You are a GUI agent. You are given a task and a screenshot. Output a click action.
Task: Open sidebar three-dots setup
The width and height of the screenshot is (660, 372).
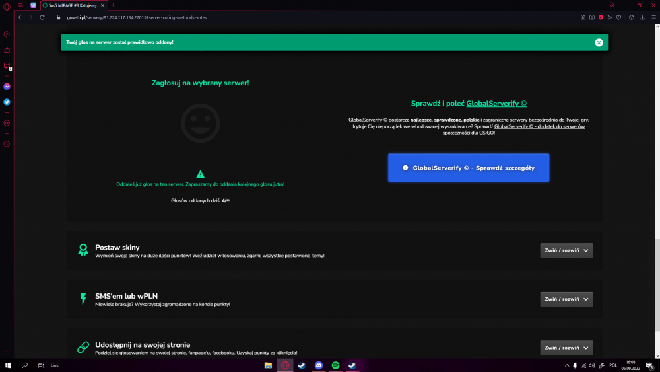pos(7,352)
